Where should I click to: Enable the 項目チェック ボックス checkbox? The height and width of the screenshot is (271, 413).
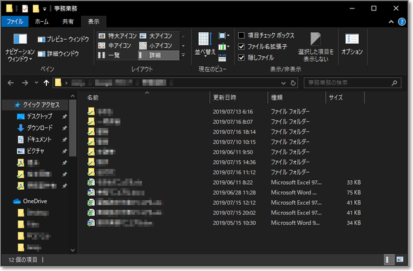(241, 35)
